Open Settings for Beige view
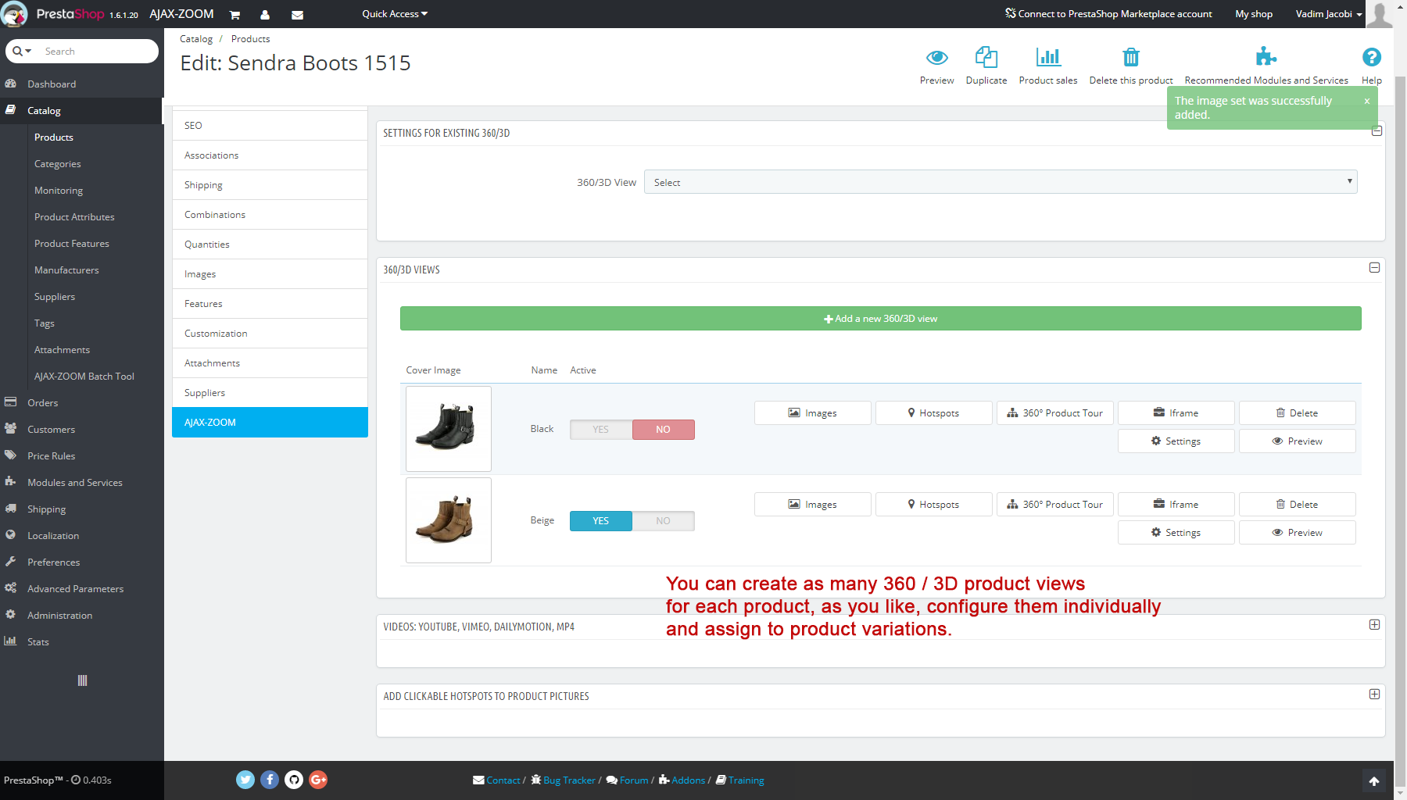Image resolution: width=1407 pixels, height=800 pixels. coord(1176,533)
